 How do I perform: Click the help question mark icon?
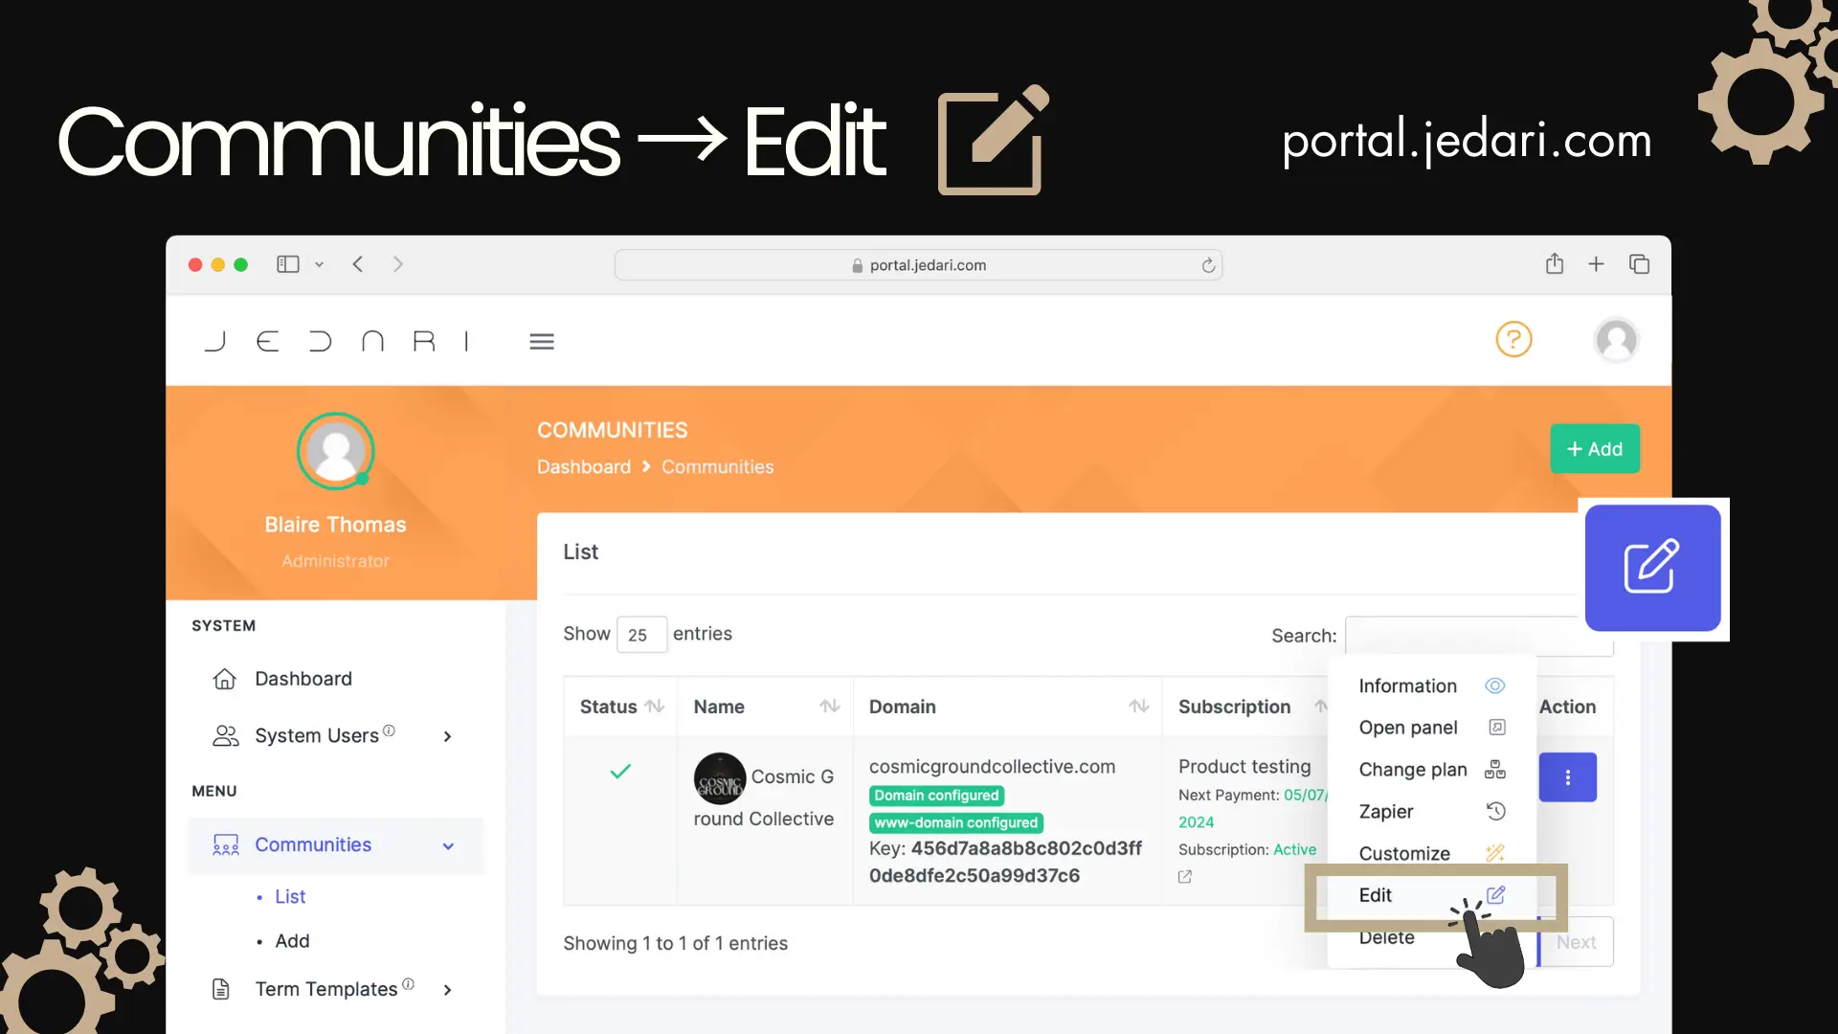(1513, 338)
